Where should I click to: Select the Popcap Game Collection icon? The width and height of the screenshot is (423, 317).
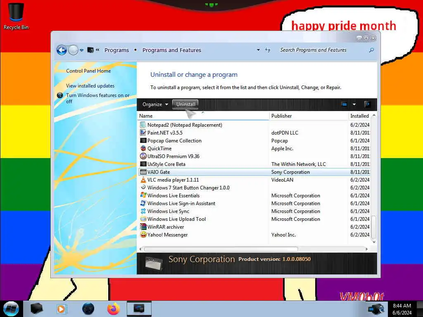(x=143, y=140)
